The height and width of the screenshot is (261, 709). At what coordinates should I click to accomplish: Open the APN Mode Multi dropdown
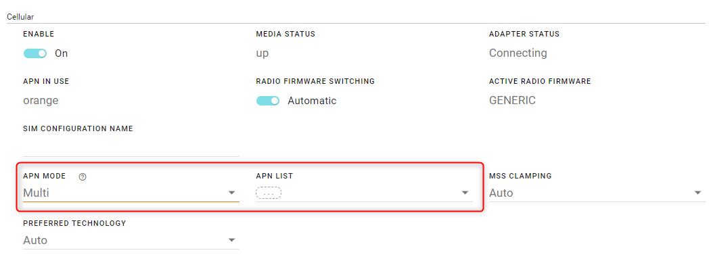(x=131, y=193)
